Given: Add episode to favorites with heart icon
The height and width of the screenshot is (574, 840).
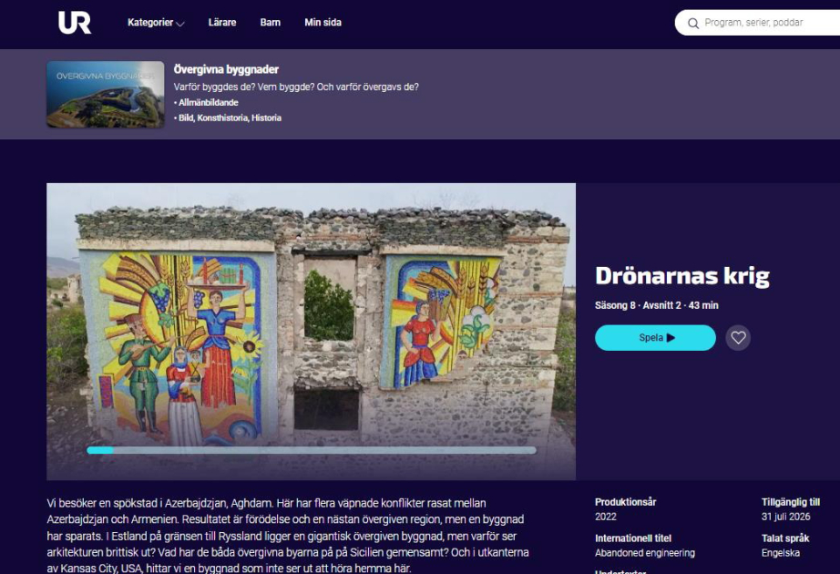Looking at the screenshot, I should coord(738,338).
